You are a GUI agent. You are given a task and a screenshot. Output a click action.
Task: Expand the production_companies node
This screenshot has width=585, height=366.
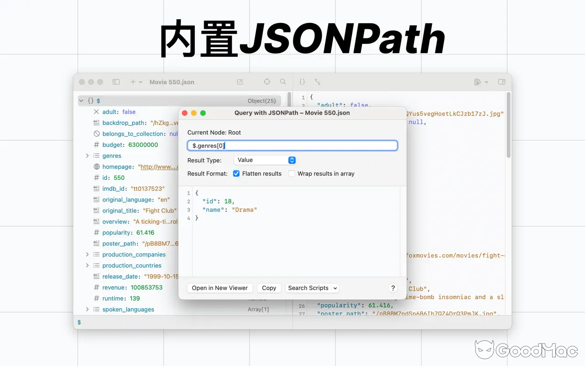click(x=87, y=254)
